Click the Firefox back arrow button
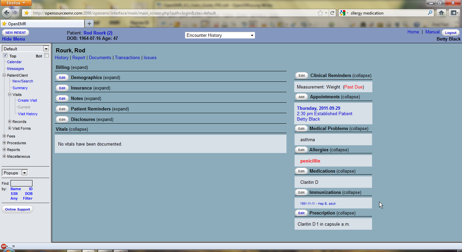Viewport: 462px width, 252px height. 7,13
